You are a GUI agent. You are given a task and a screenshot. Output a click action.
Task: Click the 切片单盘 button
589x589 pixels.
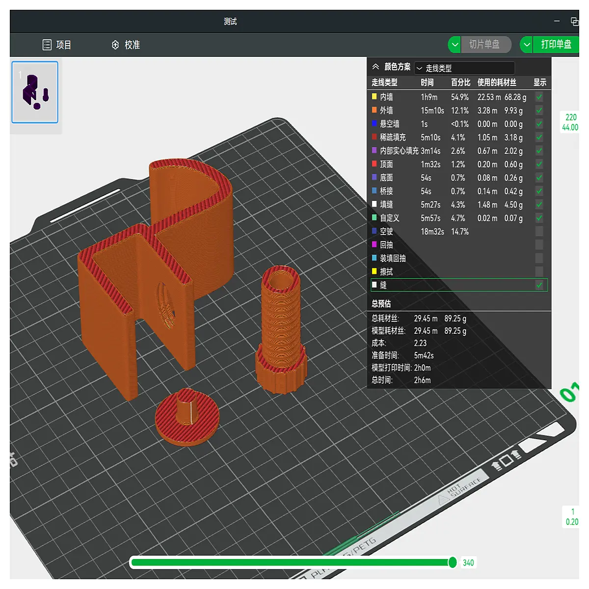tap(486, 45)
